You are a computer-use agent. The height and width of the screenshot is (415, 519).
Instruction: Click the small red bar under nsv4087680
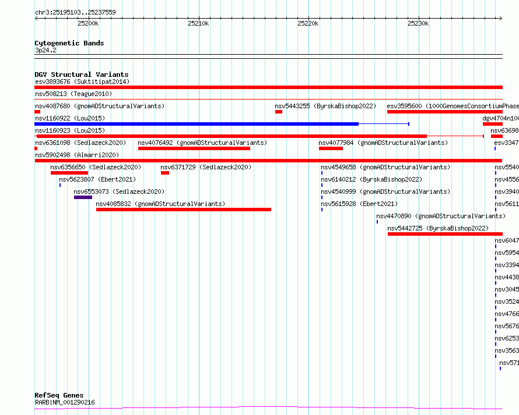[37, 112]
